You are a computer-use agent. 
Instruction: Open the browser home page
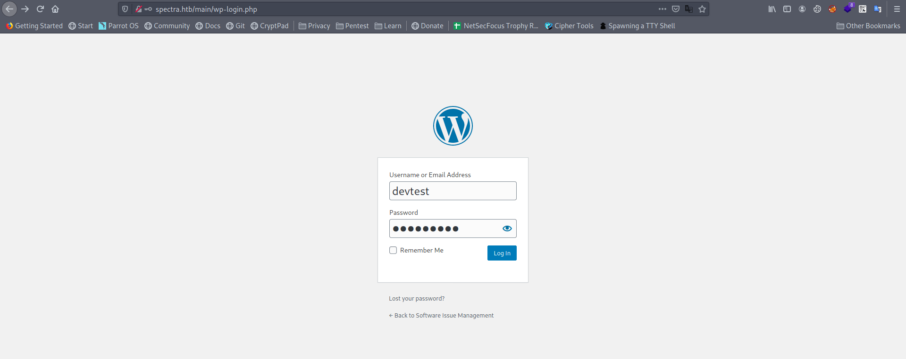[55, 9]
